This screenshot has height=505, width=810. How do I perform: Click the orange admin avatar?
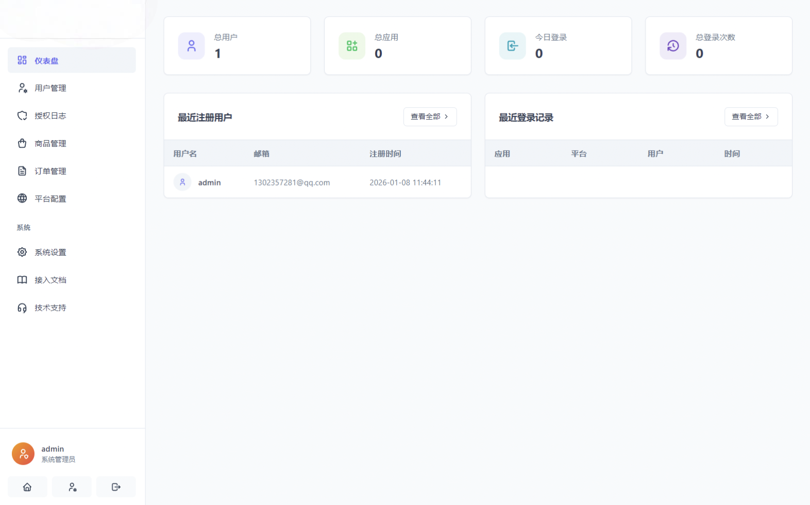coord(23,454)
